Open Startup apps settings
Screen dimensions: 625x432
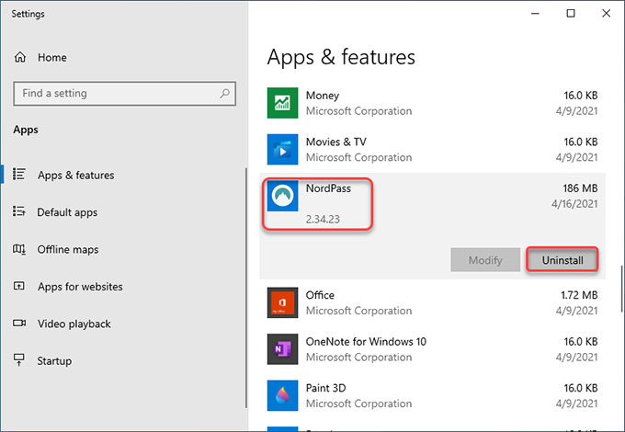pyautogui.click(x=54, y=361)
